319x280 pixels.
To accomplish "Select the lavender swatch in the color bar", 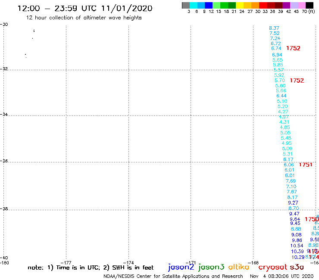I will click(294, 5).
